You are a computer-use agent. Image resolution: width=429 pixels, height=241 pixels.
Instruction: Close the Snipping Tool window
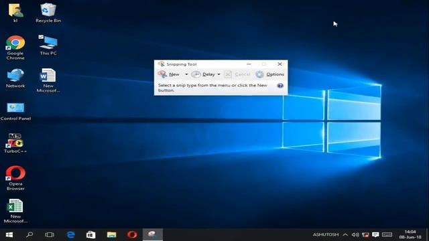click(280, 64)
